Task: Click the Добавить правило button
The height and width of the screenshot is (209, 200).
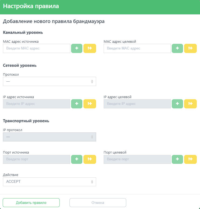Action: [x=31, y=203]
